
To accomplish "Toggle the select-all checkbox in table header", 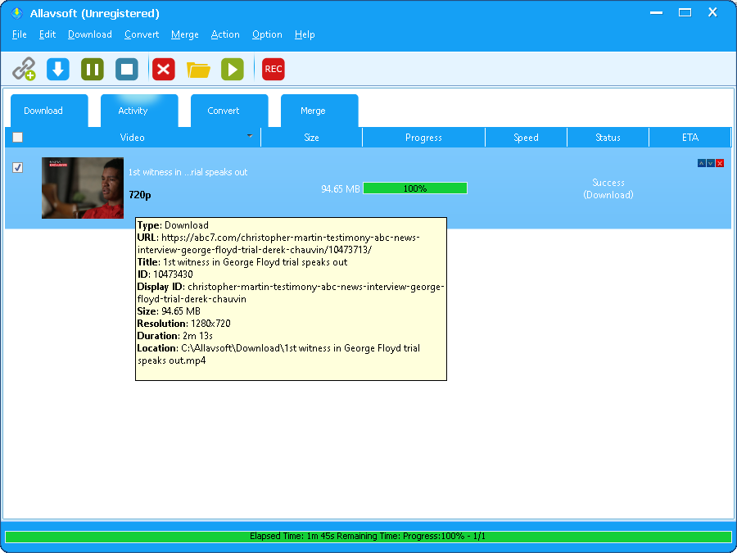I will pyautogui.click(x=17, y=138).
